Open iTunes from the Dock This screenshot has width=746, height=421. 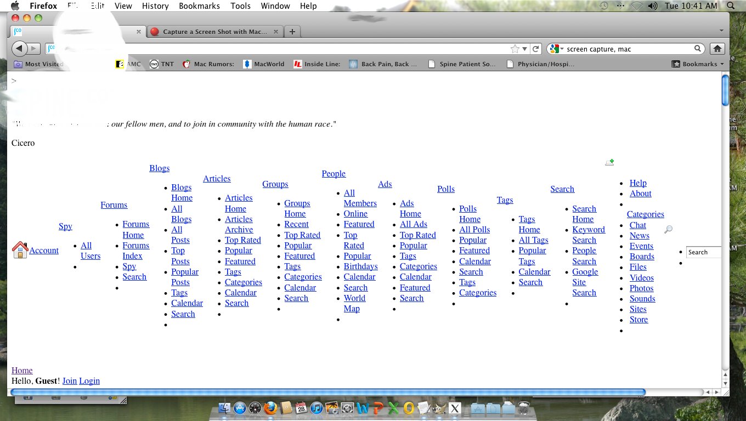317,408
